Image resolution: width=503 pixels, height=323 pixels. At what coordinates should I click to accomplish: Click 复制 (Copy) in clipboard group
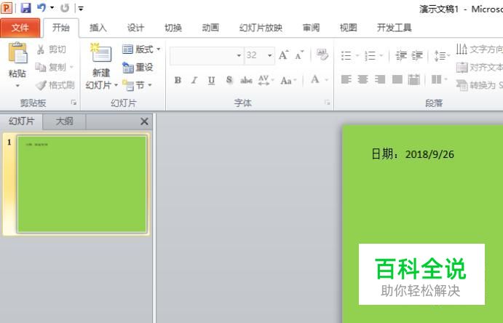click(52, 67)
